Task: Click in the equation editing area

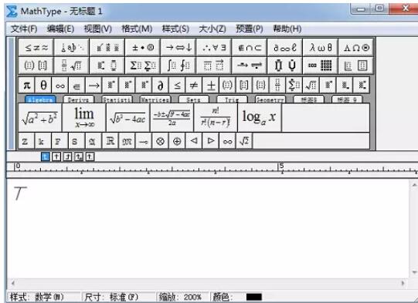Action: click(x=208, y=229)
